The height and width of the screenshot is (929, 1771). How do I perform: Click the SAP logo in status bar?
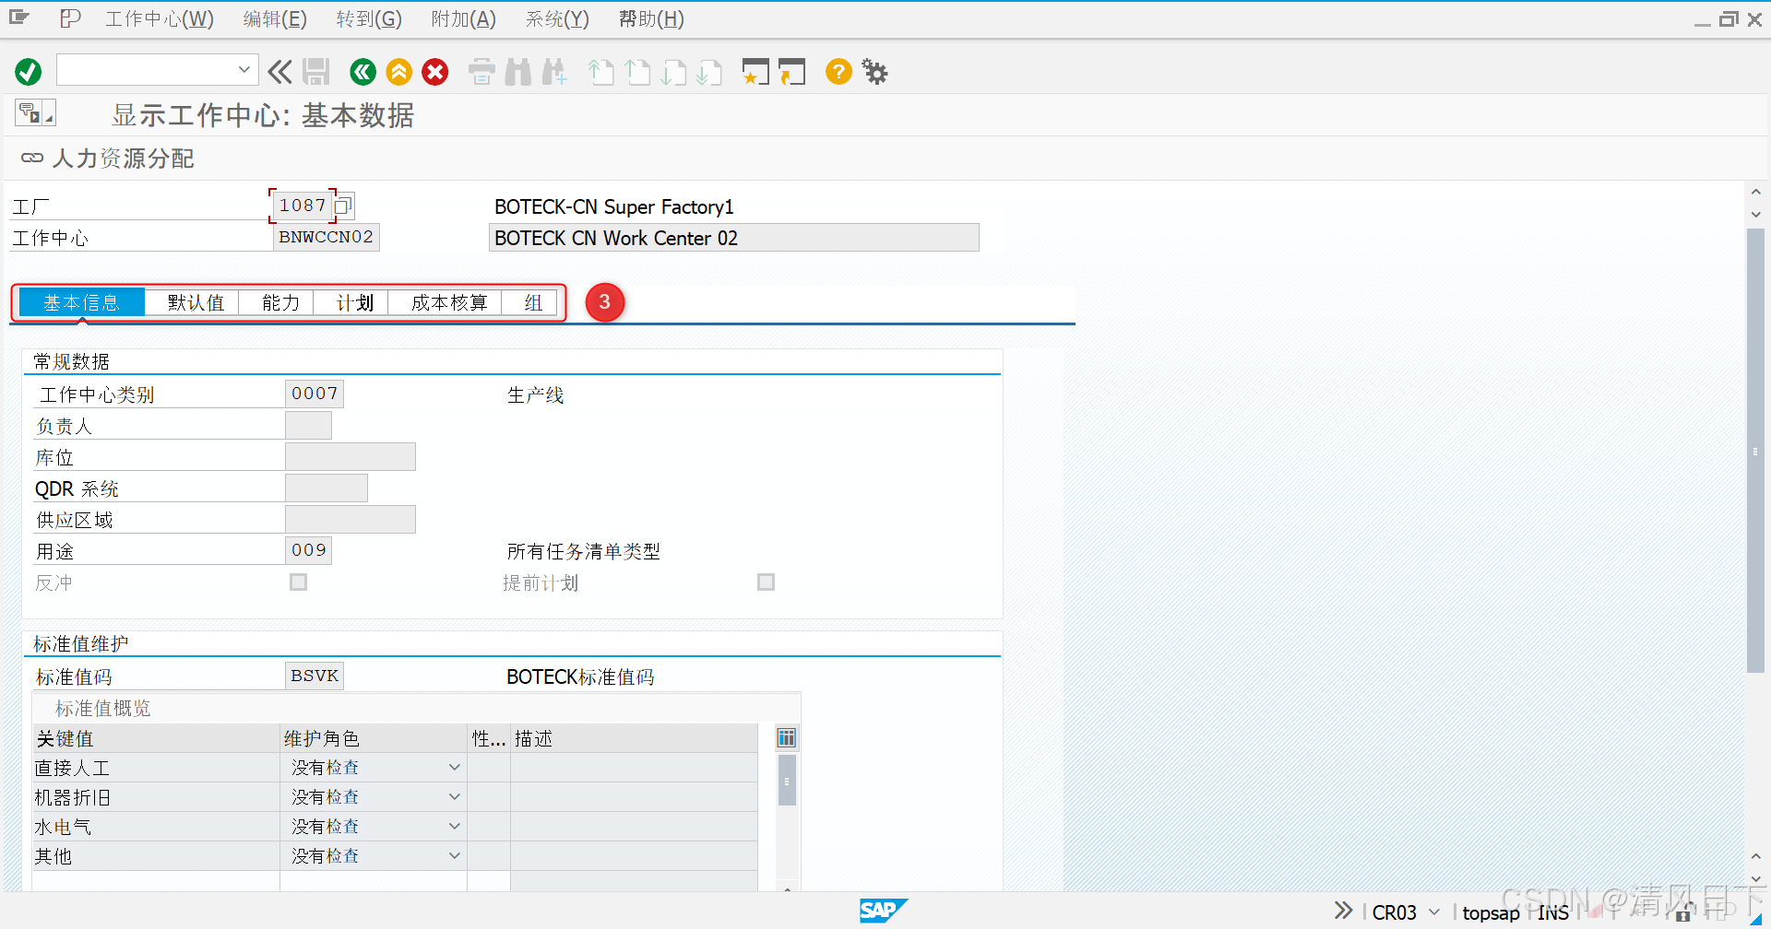tap(883, 911)
